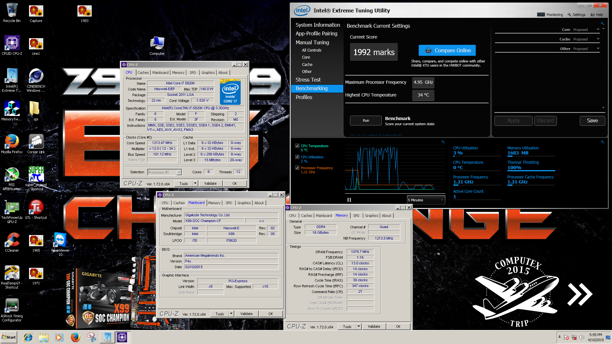Viewport: 612px width, 344px height.
Task: Click the Compare Online button
Action: tap(447, 50)
